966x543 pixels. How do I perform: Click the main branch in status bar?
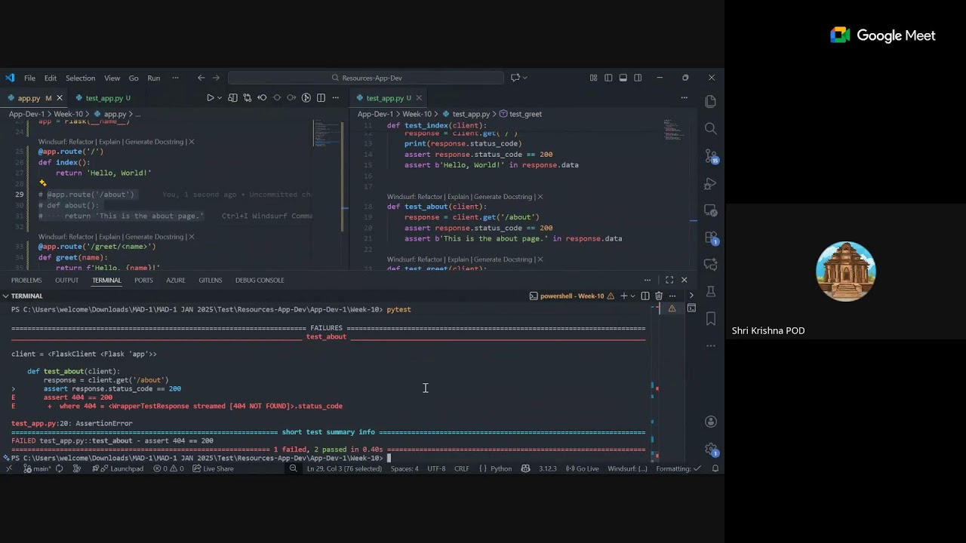(37, 469)
